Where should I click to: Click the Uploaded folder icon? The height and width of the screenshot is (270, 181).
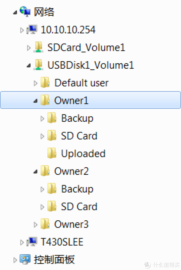coord(52,153)
